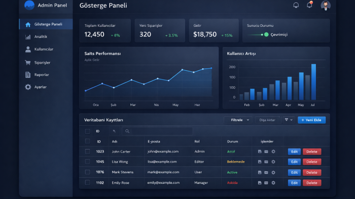Click the gear icon in John Carter row

click(x=273, y=152)
